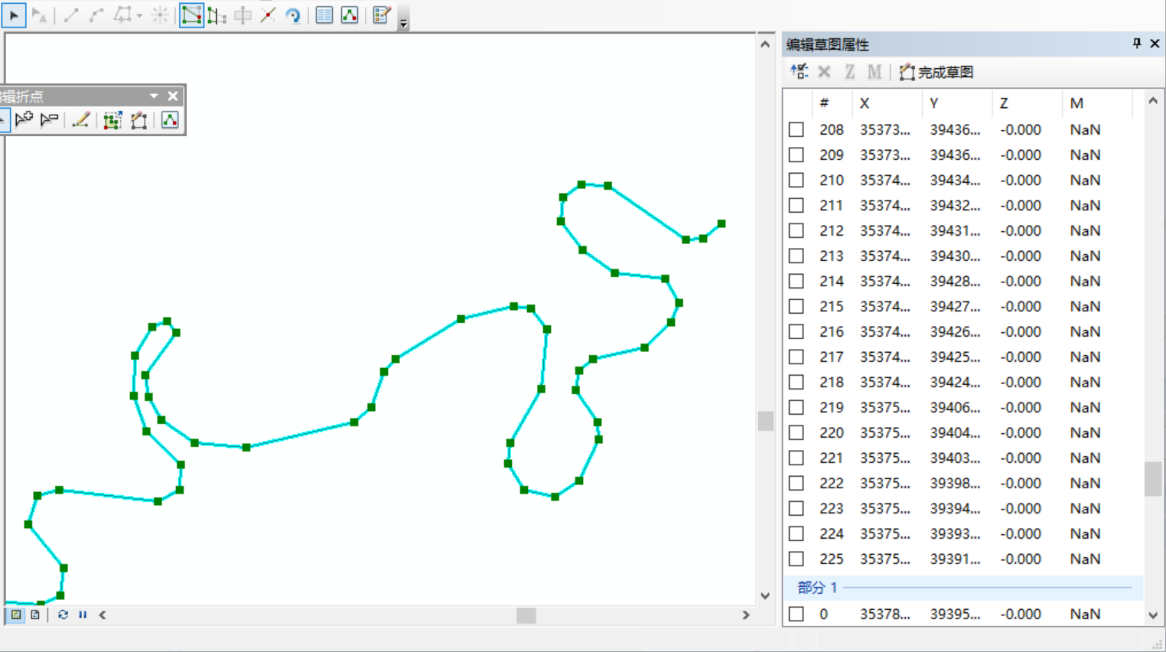The height and width of the screenshot is (652, 1166).
Task: Select the Add Vertex tool
Action: (x=24, y=120)
